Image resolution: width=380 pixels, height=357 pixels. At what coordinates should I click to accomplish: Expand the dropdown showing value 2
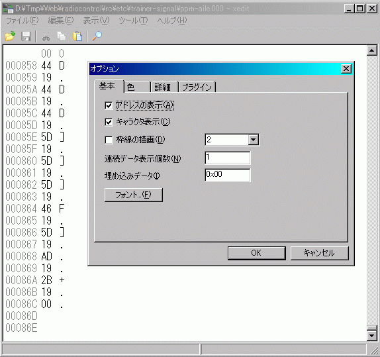click(x=254, y=140)
